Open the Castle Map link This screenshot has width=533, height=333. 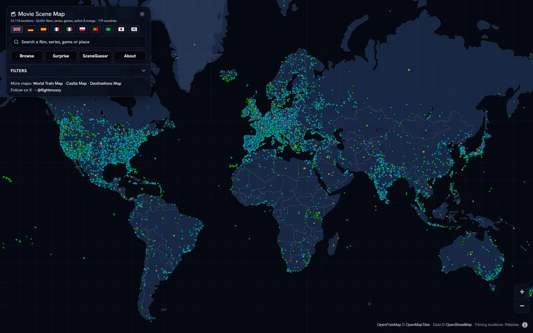click(76, 84)
